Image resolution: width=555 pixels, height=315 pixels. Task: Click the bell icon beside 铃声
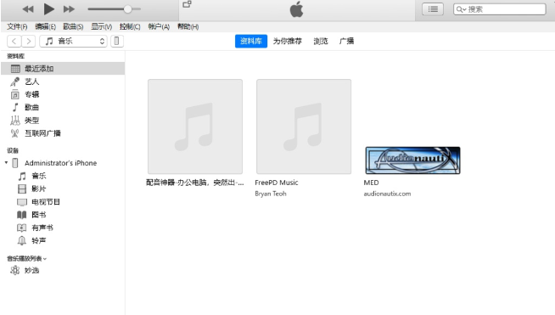(x=22, y=241)
